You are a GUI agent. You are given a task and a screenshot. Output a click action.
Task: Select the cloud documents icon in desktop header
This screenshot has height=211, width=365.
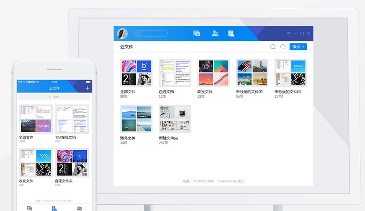231,34
